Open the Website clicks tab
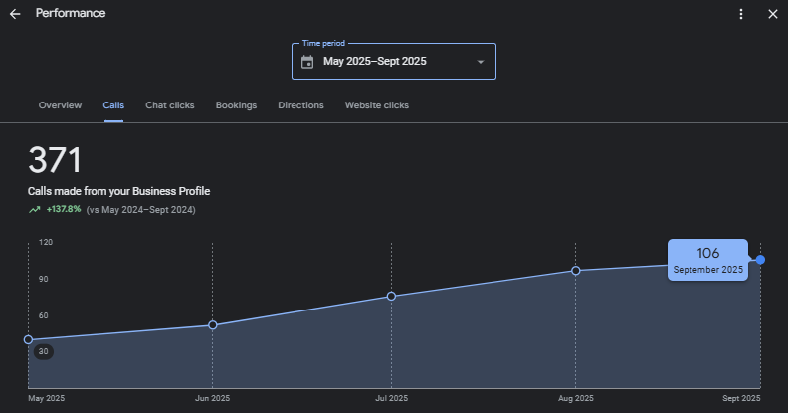 pos(376,105)
